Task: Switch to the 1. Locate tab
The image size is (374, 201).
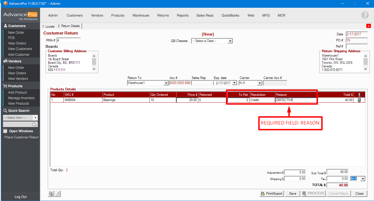Action: 48,27
